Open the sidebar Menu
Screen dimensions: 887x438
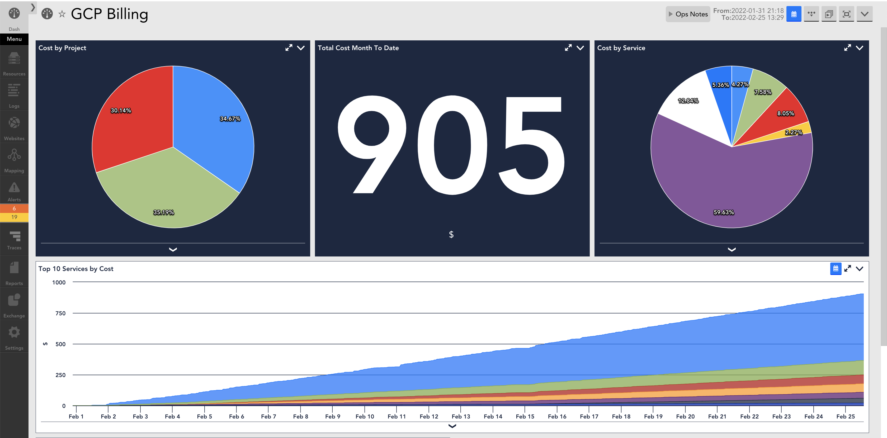tap(14, 39)
